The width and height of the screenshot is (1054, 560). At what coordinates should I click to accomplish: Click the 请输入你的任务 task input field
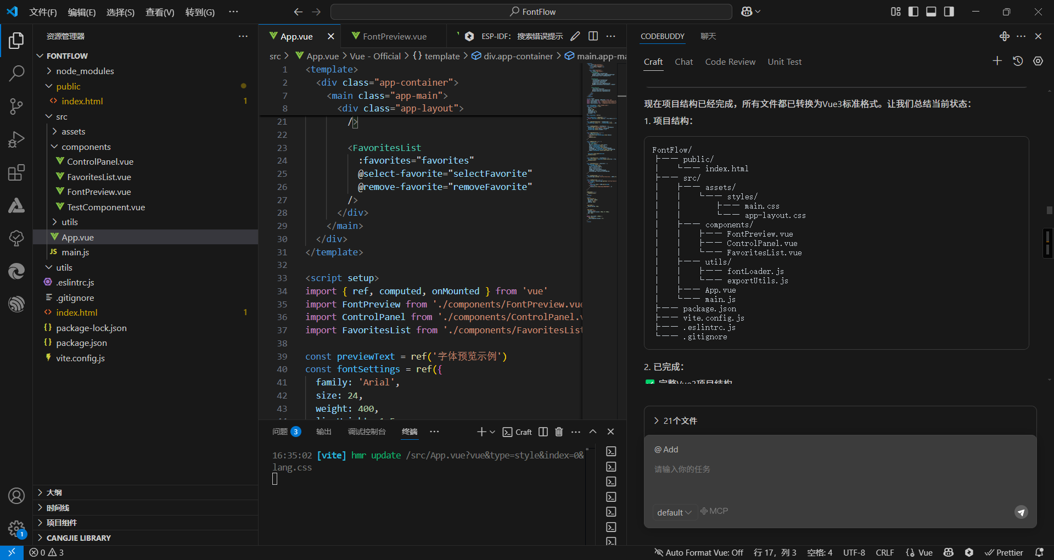pyautogui.click(x=840, y=469)
